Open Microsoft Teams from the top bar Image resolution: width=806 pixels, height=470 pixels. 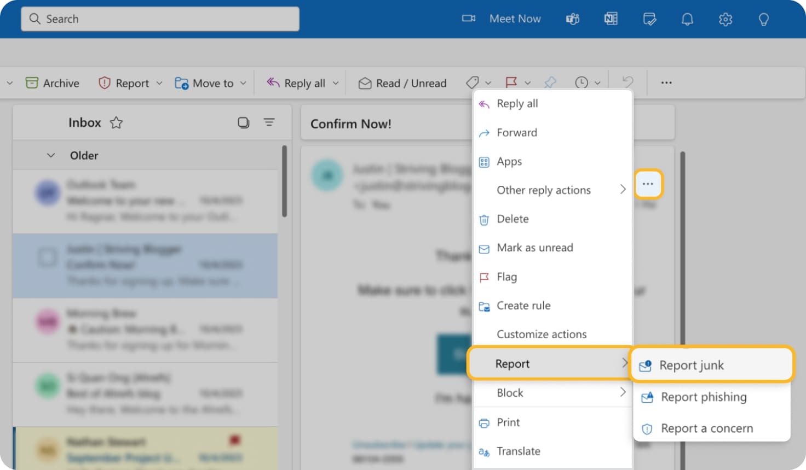click(x=572, y=19)
